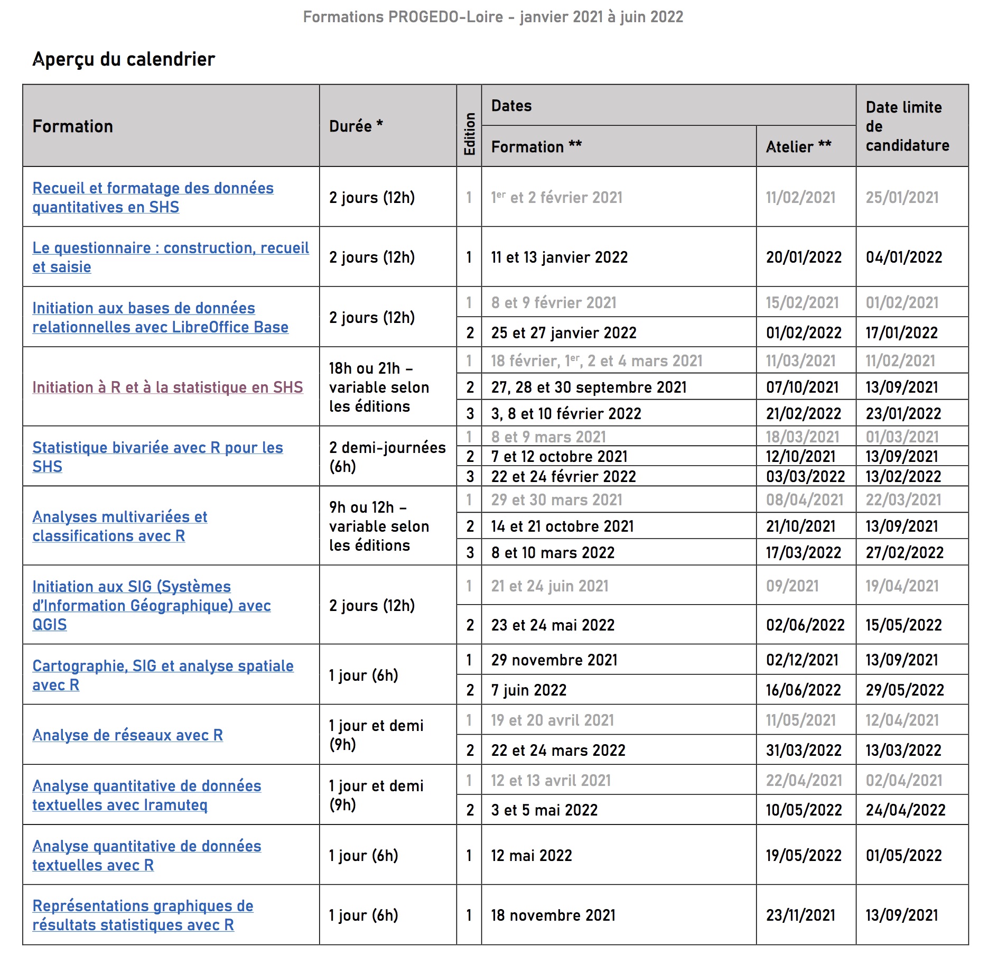The width and height of the screenshot is (988, 963).
Task: Click atelier date '19/05/2022'
Action: pos(804,855)
